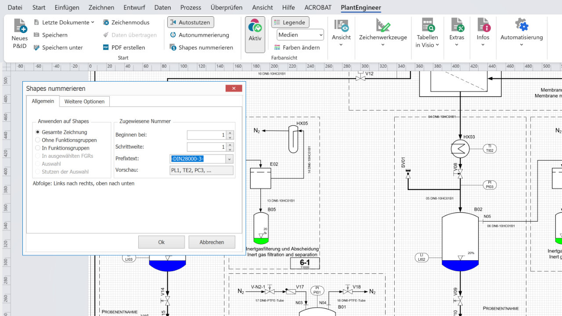
Task: Click the Abbrechen button
Action: pyautogui.click(x=212, y=242)
